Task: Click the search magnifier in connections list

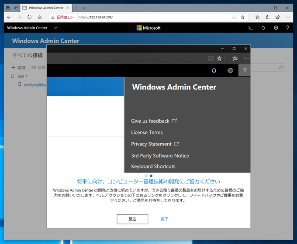Action: 280,67
